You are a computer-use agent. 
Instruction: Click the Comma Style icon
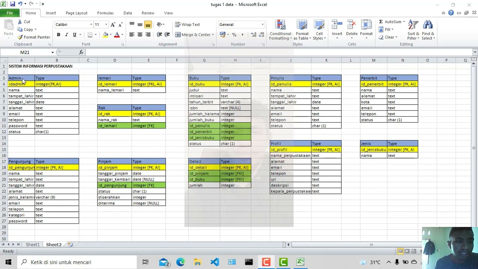click(242, 35)
